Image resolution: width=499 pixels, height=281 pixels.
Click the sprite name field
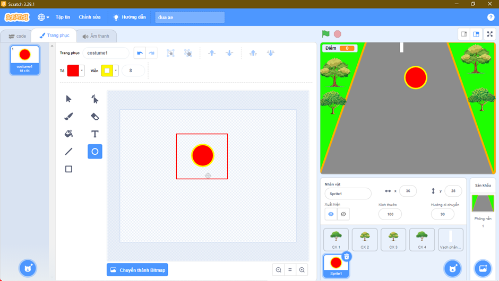348,194
